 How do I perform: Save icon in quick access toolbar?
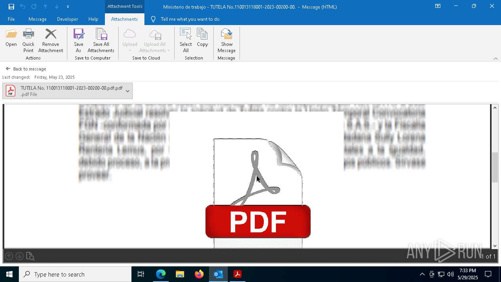click(11, 7)
